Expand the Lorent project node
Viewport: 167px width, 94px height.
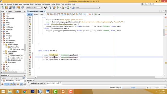coord(2,14)
